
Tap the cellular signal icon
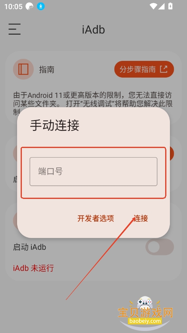(x=161, y=6)
